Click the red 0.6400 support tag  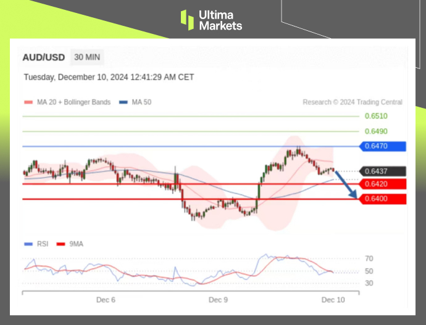(x=383, y=199)
